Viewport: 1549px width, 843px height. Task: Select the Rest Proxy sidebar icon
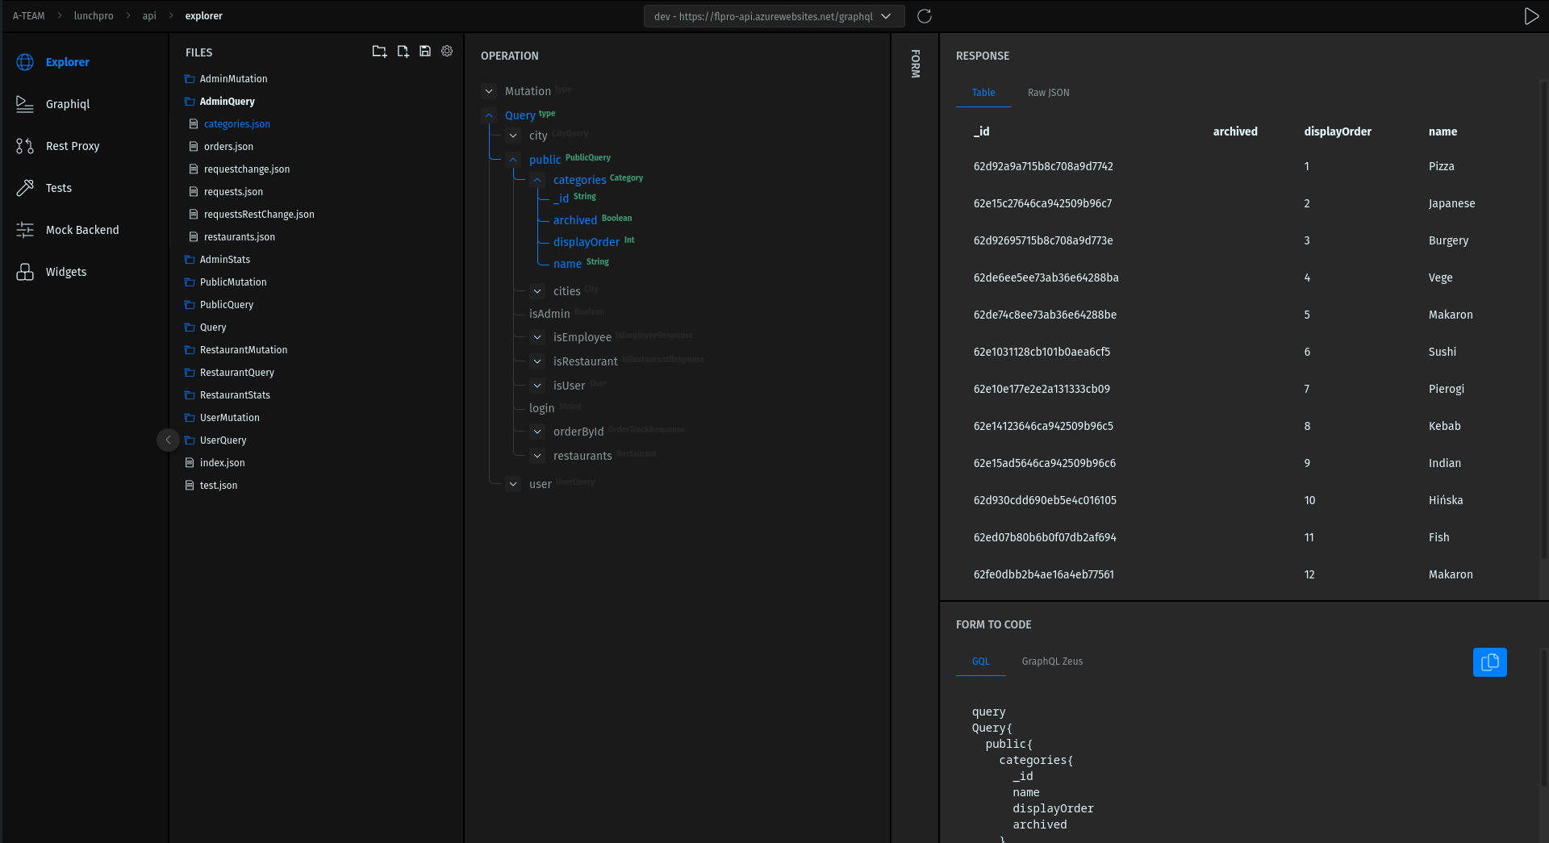point(73,145)
